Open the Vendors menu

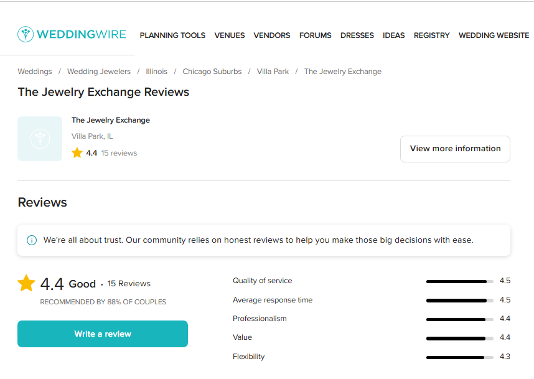pos(272,35)
